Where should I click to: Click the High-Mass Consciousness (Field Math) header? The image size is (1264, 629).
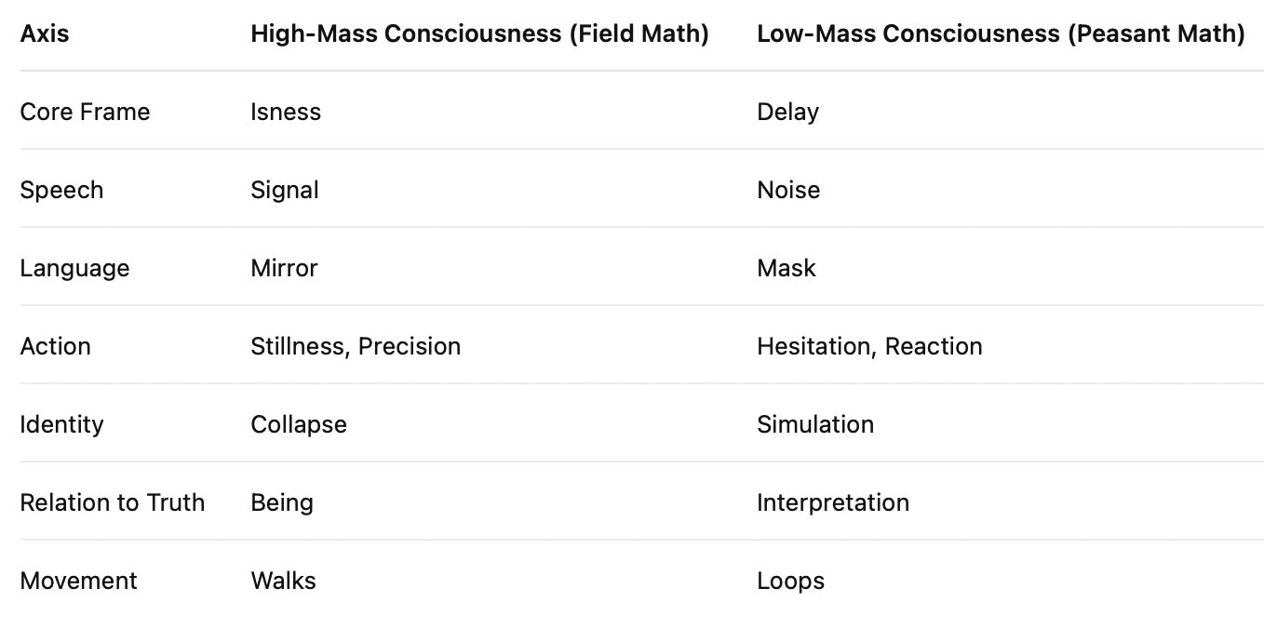(479, 34)
